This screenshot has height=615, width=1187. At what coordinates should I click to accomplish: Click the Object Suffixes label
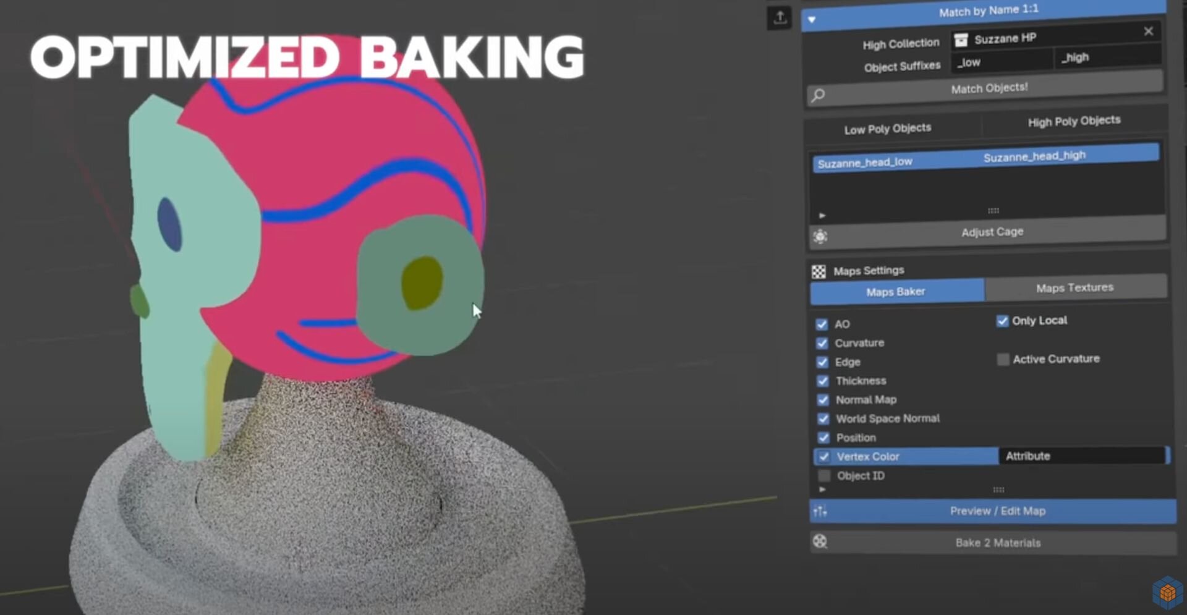coord(902,67)
